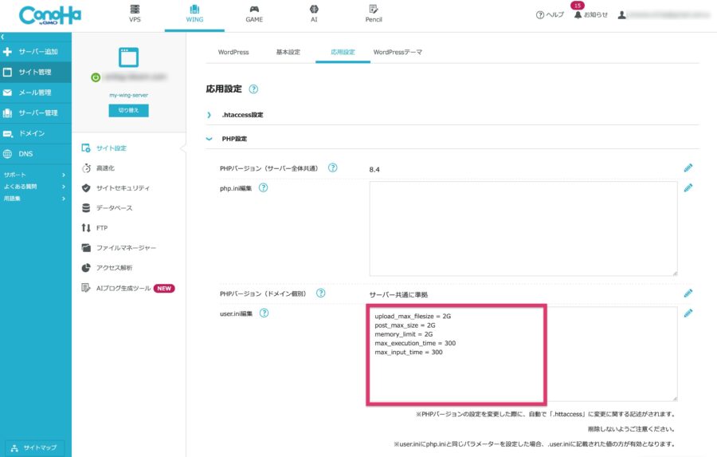Click the サーバー共通に準拠 value
This screenshot has height=457, width=717.
(x=399, y=295)
